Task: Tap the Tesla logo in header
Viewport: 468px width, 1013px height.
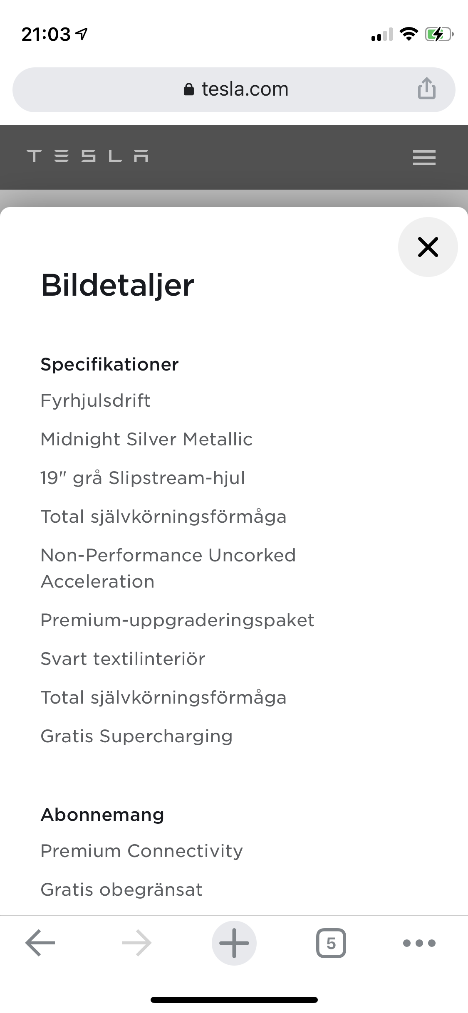Action: pyautogui.click(x=87, y=156)
